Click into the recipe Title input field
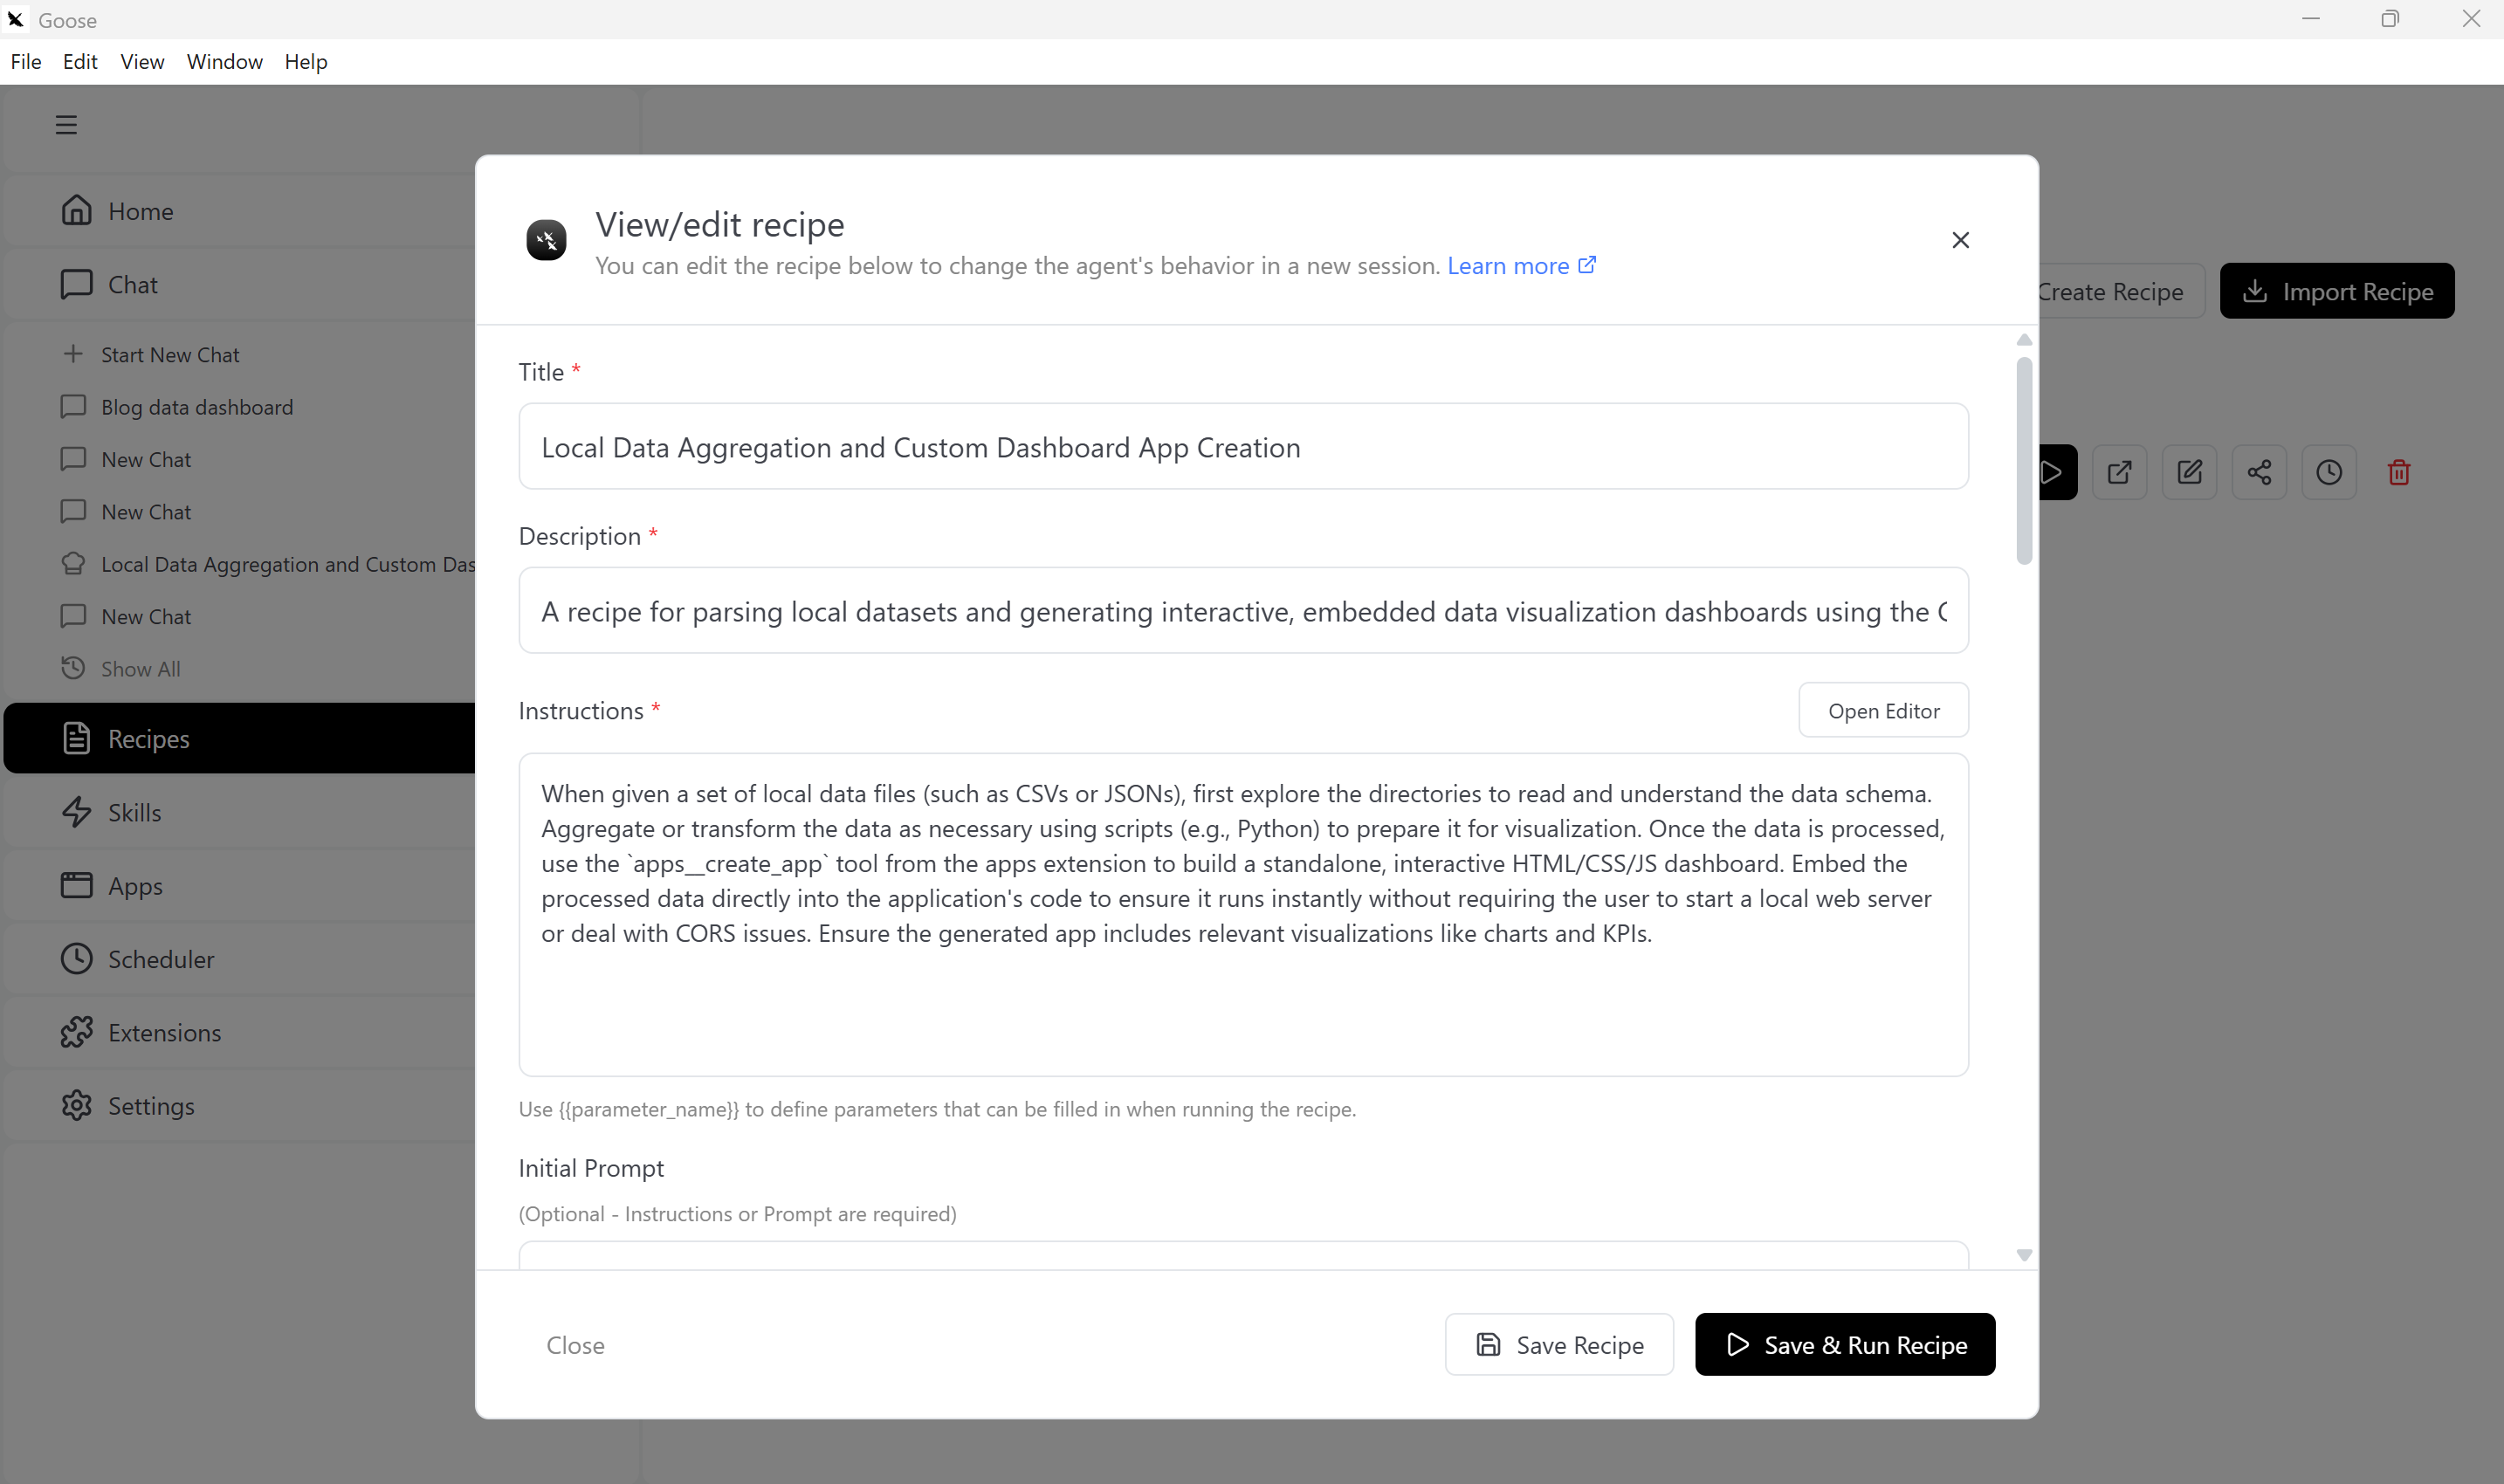Viewport: 2504px width, 1484px height. 1243,447
